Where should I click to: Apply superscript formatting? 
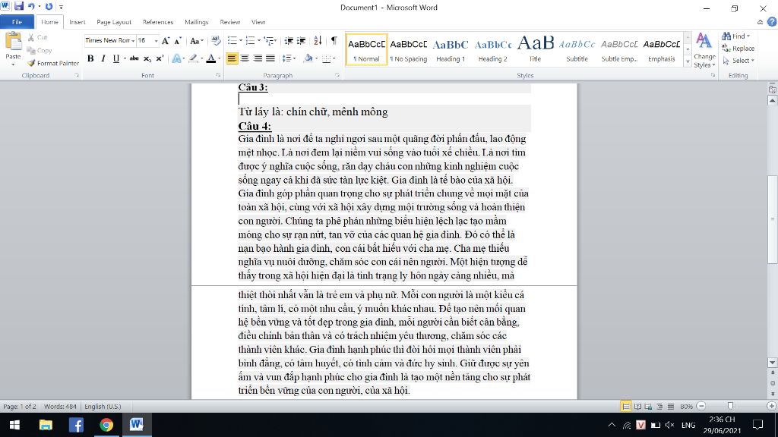pyautogui.click(x=160, y=58)
